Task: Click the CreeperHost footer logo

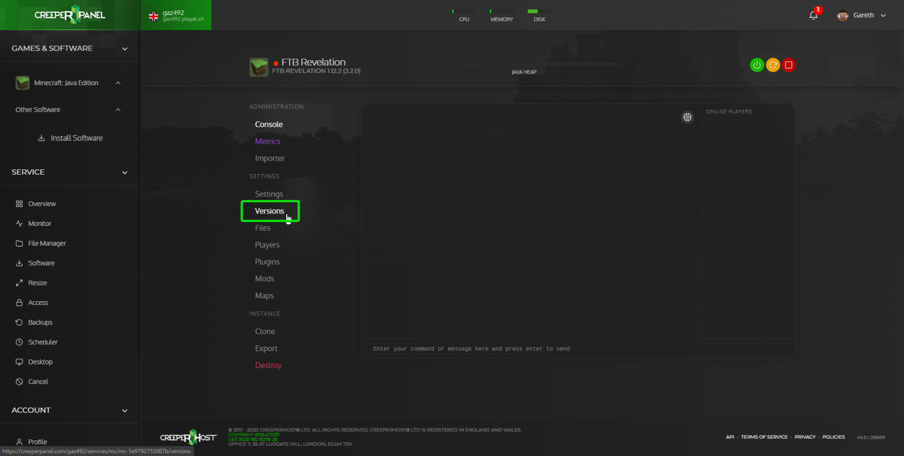Action: tap(188, 437)
